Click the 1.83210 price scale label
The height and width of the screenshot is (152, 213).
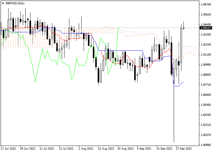pos(206,125)
